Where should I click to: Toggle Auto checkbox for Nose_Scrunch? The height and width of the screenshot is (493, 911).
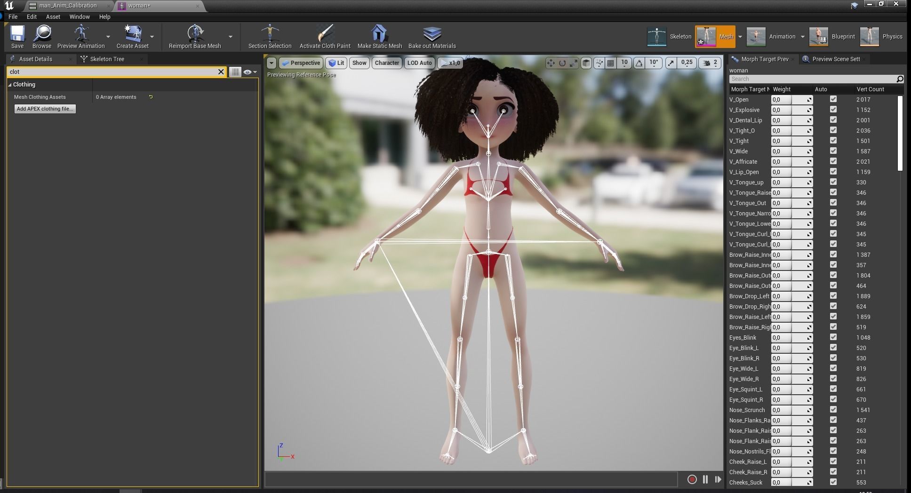click(833, 410)
